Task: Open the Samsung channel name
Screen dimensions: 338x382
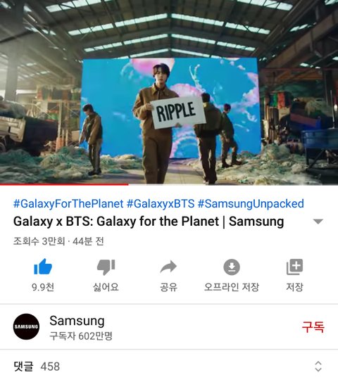Action: pyautogui.click(x=77, y=321)
